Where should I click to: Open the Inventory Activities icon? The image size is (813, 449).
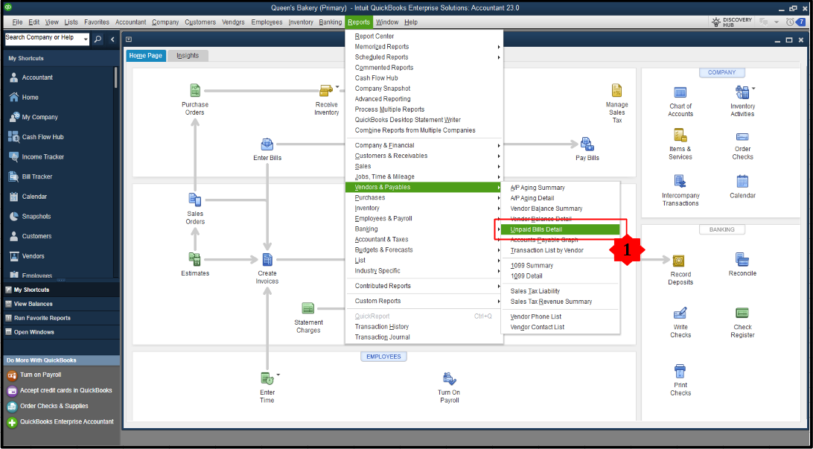(x=742, y=92)
